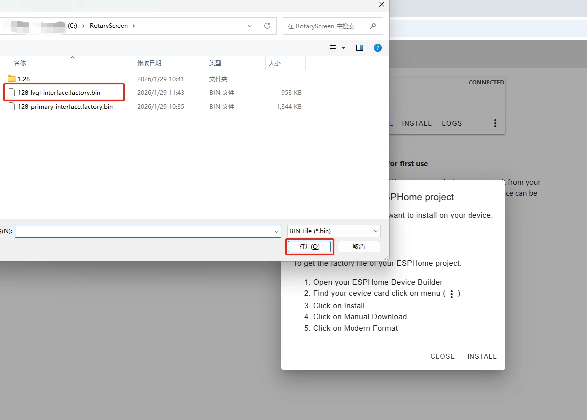Click the magnifier icon in the search box
The image size is (587, 420).
373,26
